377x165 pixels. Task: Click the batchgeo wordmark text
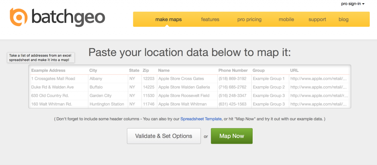[68, 17]
